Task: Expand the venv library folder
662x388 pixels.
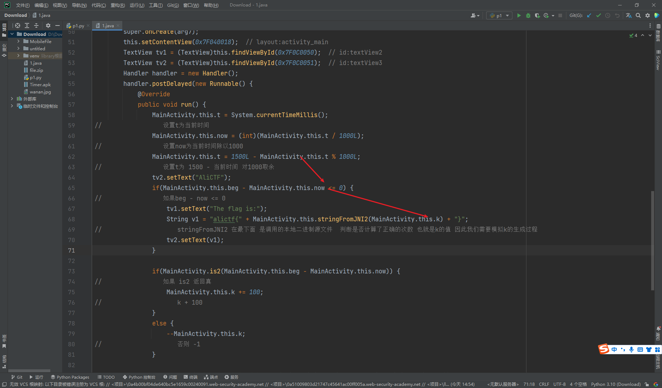Action: 18,56
